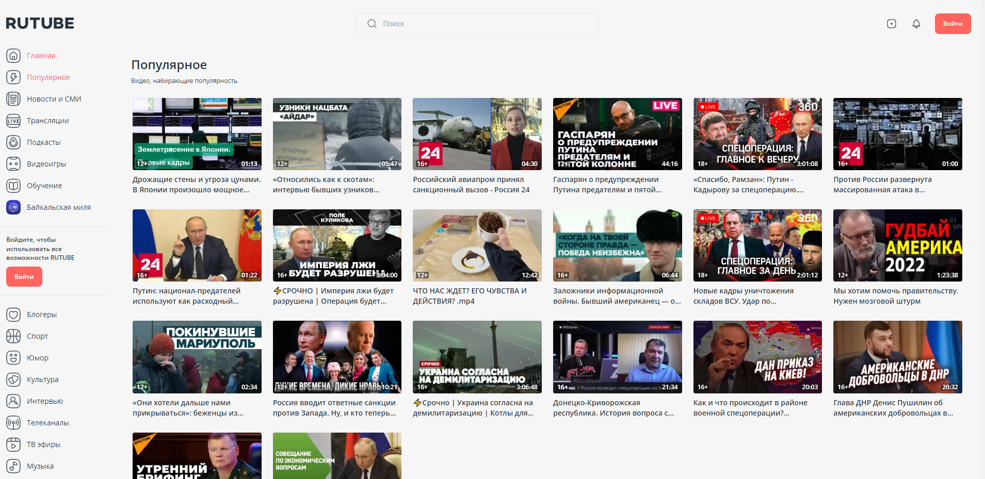Select the Телеканалы menu item
Image resolution: width=985 pixels, height=479 pixels.
tap(48, 423)
